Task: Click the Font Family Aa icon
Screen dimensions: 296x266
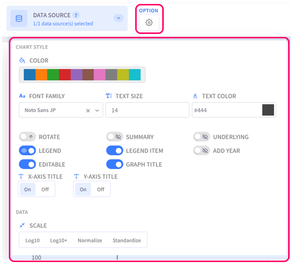Action: point(22,96)
